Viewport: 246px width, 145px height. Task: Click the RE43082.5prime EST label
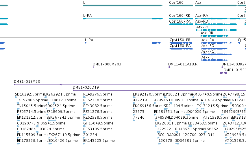(x=98, y=106)
